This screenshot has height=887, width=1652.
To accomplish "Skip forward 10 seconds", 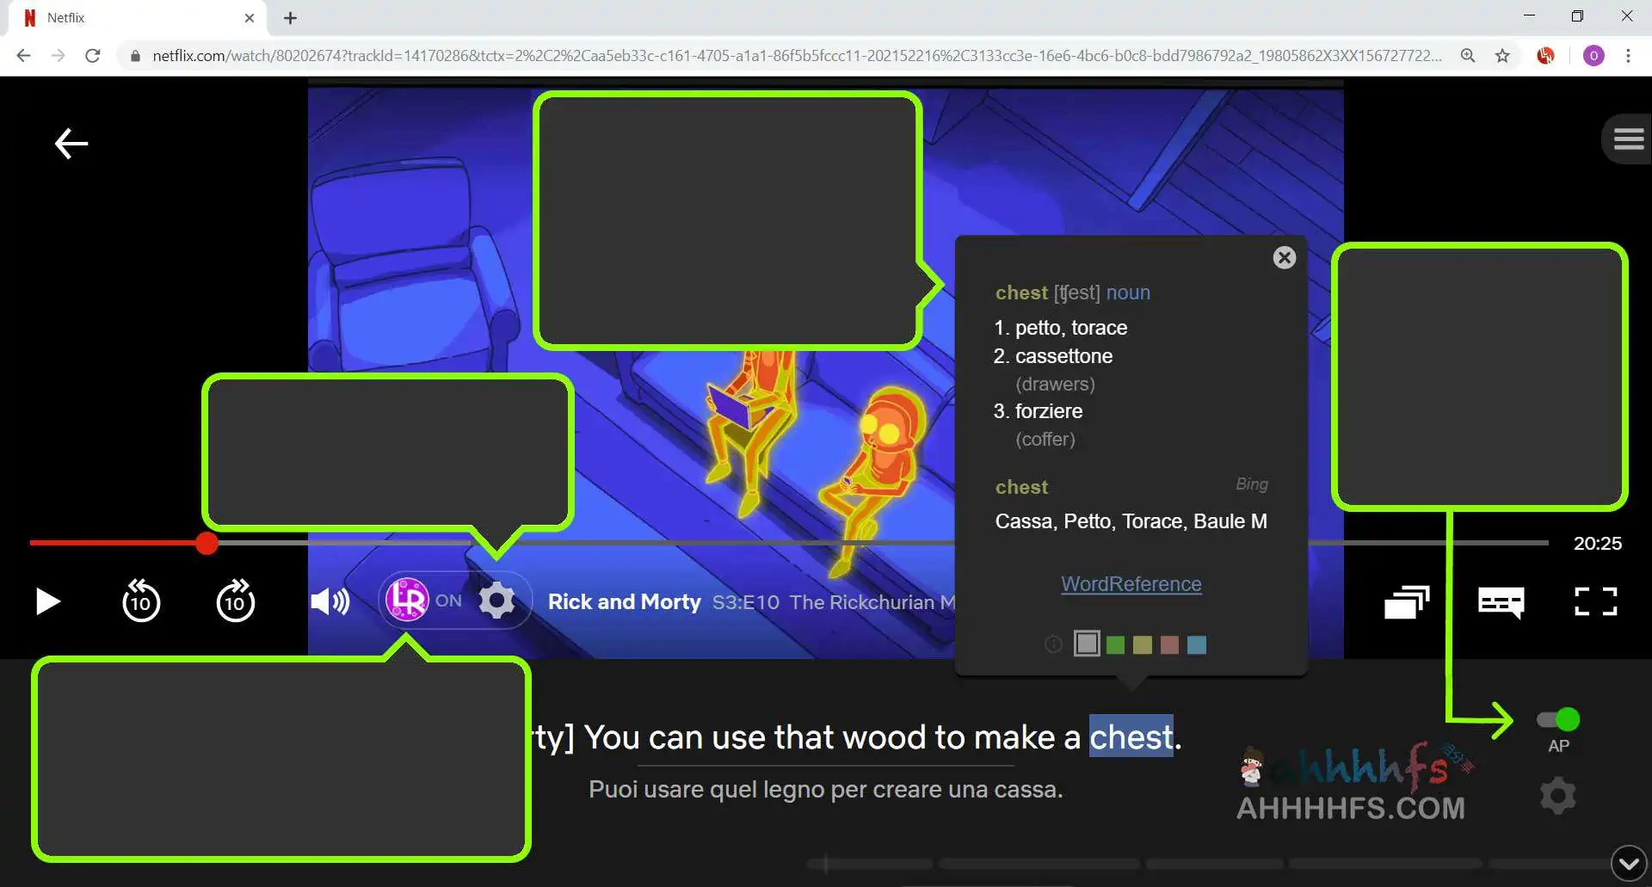I will click(235, 601).
